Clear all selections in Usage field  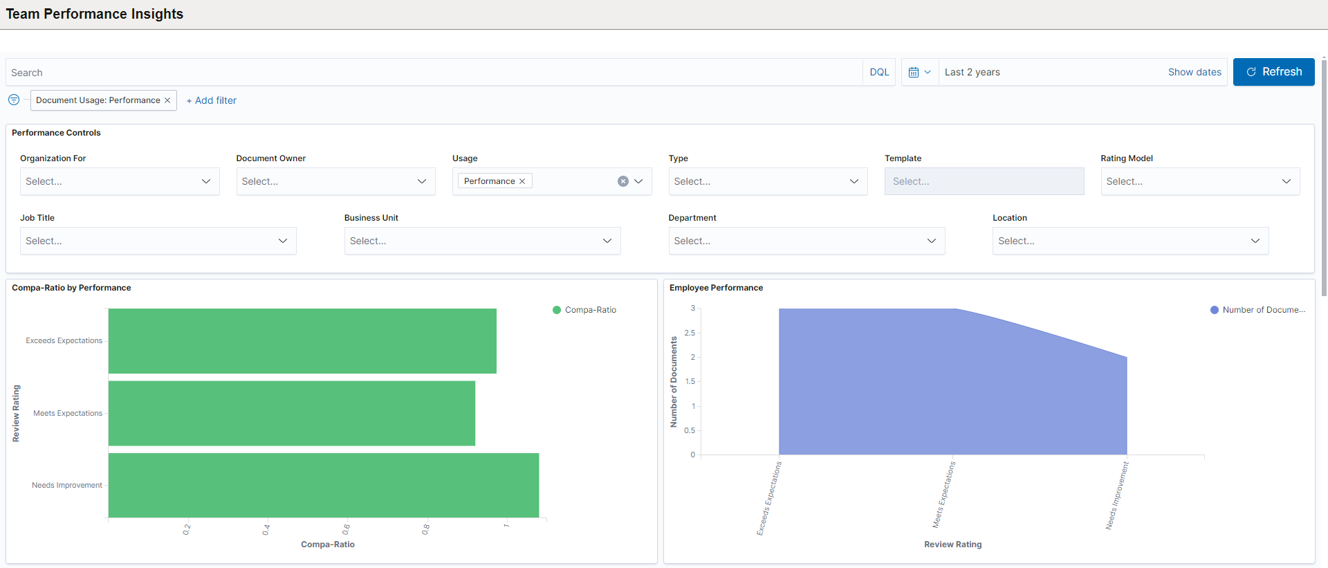pyautogui.click(x=623, y=181)
